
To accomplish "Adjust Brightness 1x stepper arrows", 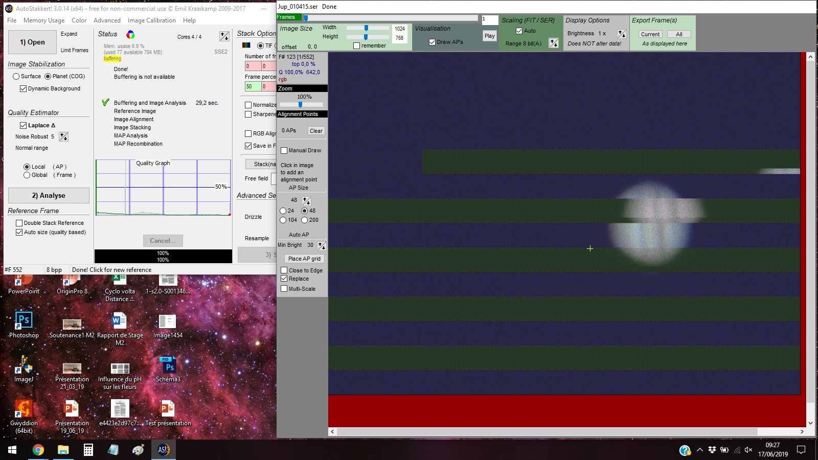I will pos(622,34).
